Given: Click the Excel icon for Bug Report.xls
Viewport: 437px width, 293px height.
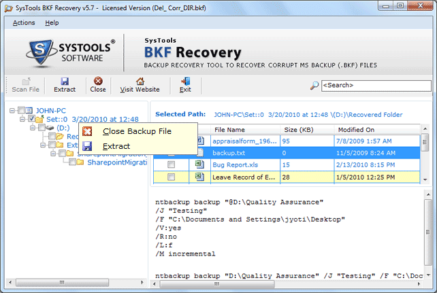Looking at the screenshot, I should (x=199, y=165).
